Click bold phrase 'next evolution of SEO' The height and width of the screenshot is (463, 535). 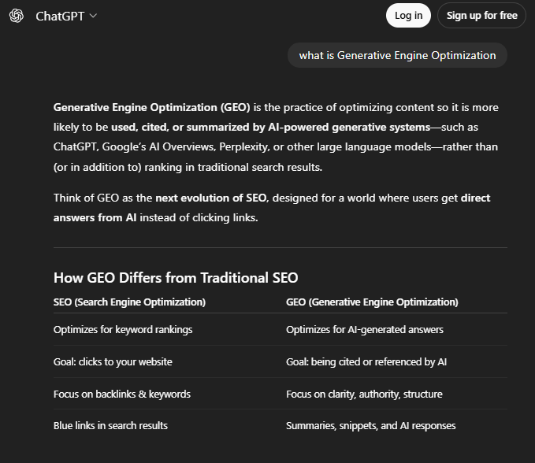tap(211, 198)
